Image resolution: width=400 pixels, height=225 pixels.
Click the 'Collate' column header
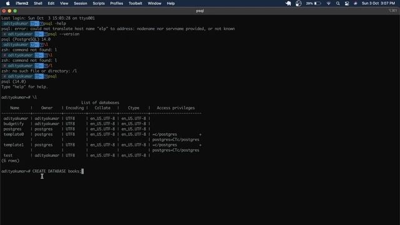coord(102,108)
